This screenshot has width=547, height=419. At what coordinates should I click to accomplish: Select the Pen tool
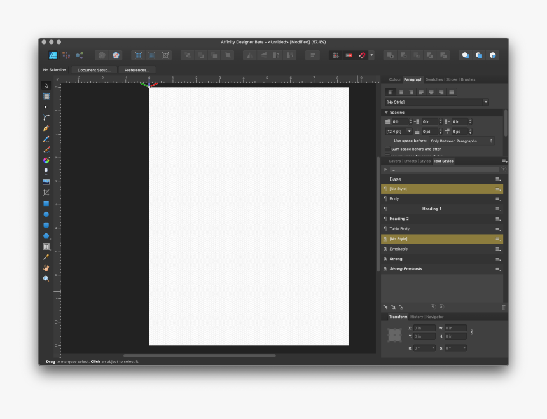[x=46, y=128]
